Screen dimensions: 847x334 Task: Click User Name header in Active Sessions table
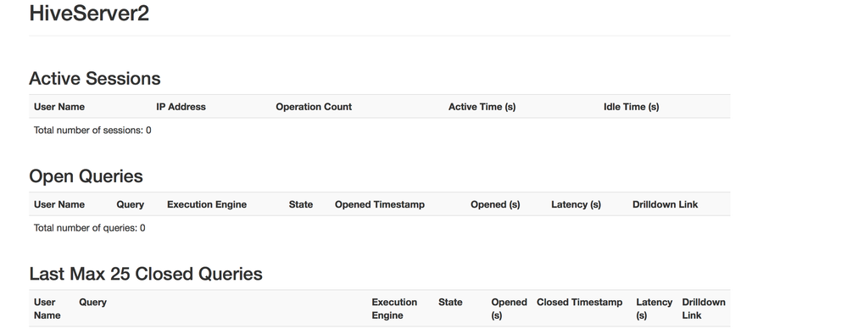click(59, 107)
